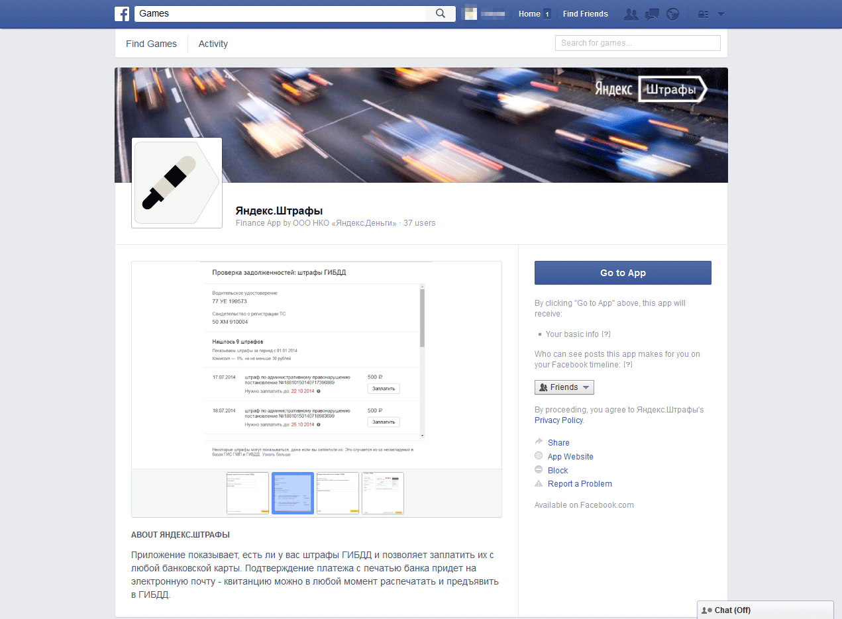Click the "37 users" text
Screen dimensions: 842x619
[419, 223]
